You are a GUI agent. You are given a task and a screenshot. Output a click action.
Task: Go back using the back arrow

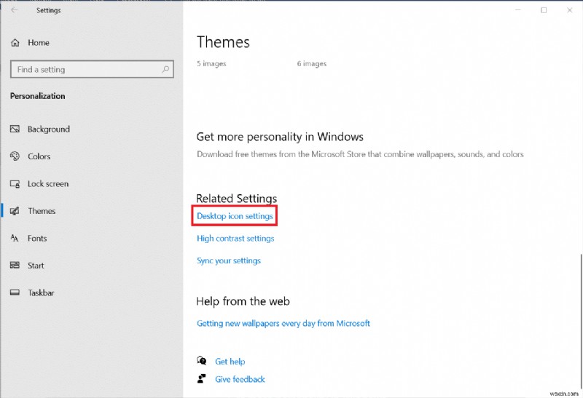pyautogui.click(x=14, y=10)
